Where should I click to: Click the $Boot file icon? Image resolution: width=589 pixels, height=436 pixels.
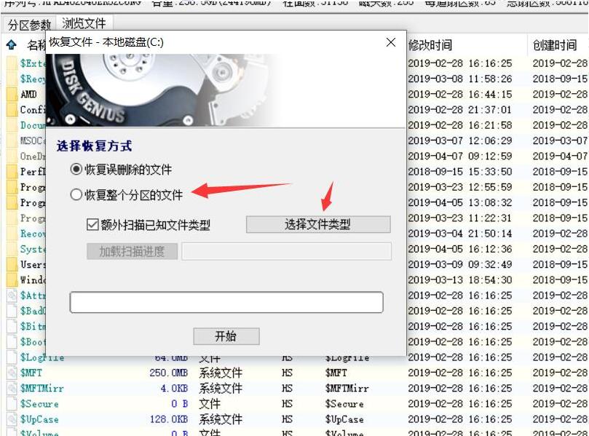point(12,342)
